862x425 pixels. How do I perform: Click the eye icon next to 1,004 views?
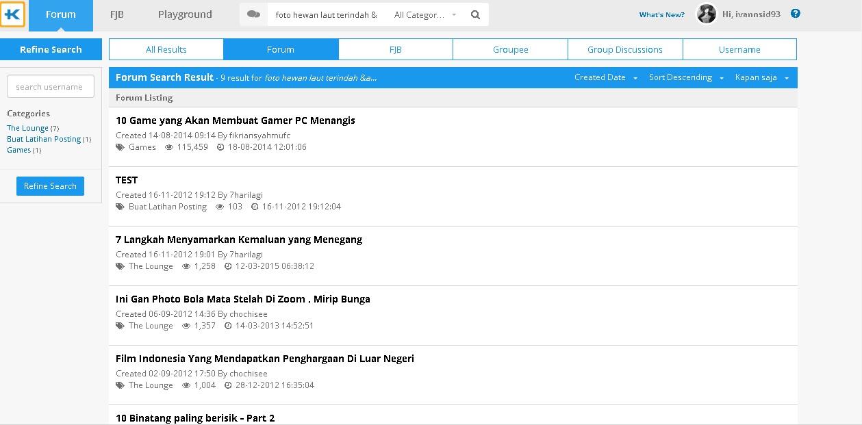click(186, 385)
